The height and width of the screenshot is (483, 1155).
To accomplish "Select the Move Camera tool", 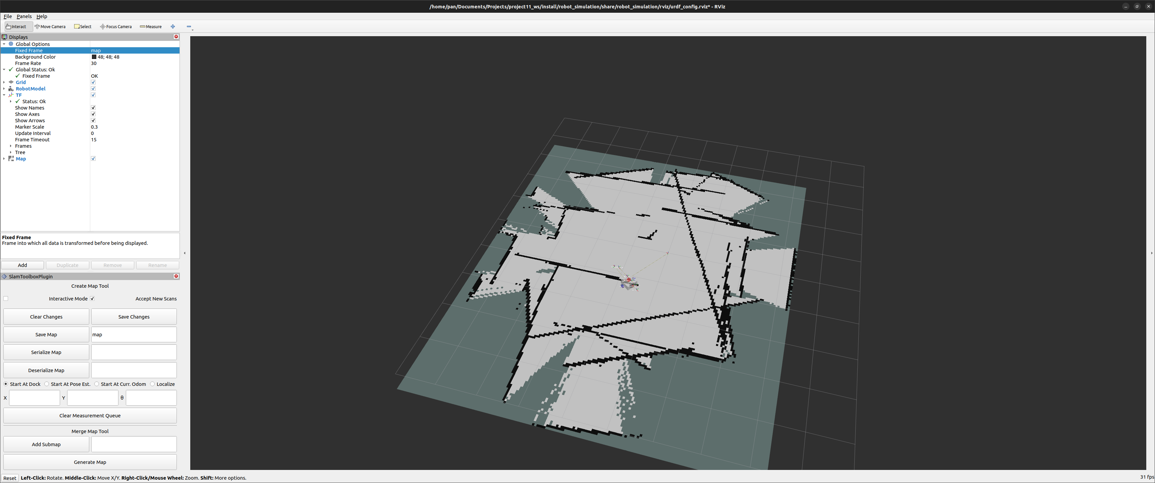I will click(x=50, y=26).
